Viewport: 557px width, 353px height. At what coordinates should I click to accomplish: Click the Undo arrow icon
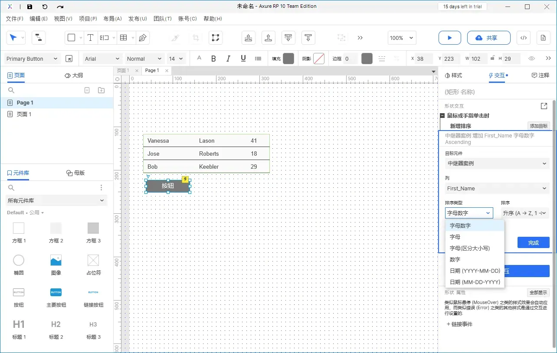coord(45,7)
